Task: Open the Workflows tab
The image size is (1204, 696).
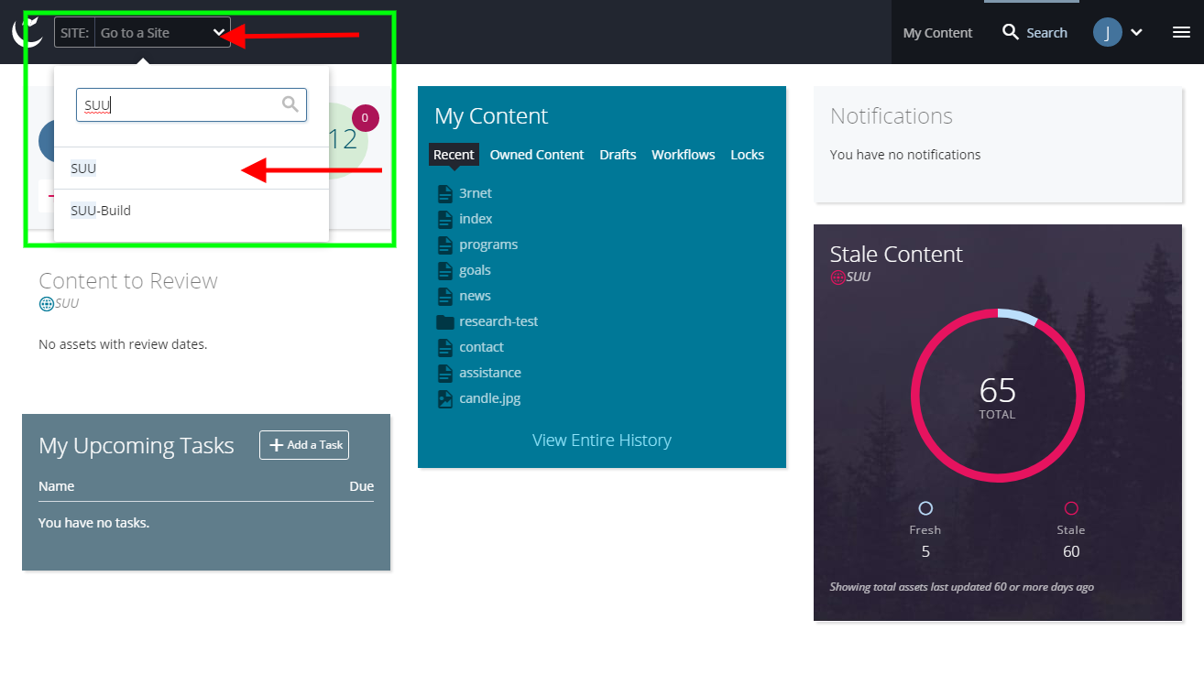Action: pos(683,155)
